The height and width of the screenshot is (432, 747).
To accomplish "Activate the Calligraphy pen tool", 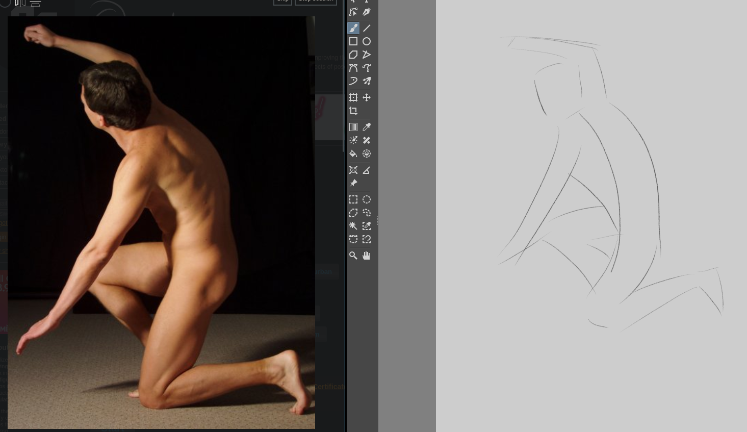I will tap(367, 12).
